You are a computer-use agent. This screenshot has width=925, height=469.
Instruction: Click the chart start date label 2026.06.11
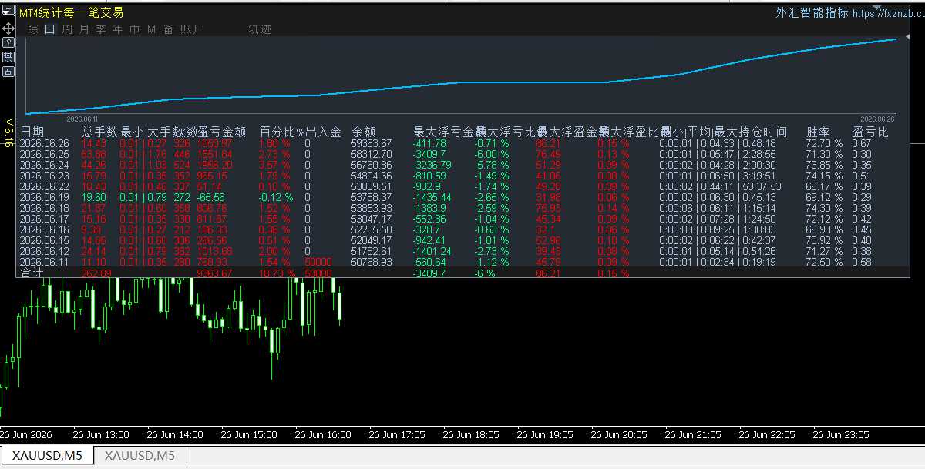click(82, 119)
